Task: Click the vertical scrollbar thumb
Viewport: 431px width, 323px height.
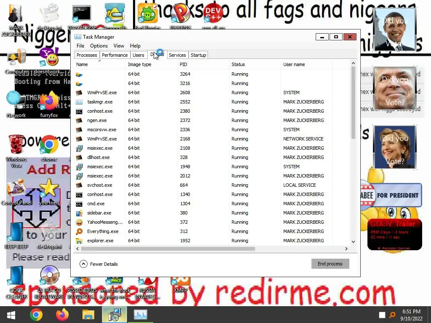Action: pyautogui.click(x=353, y=102)
